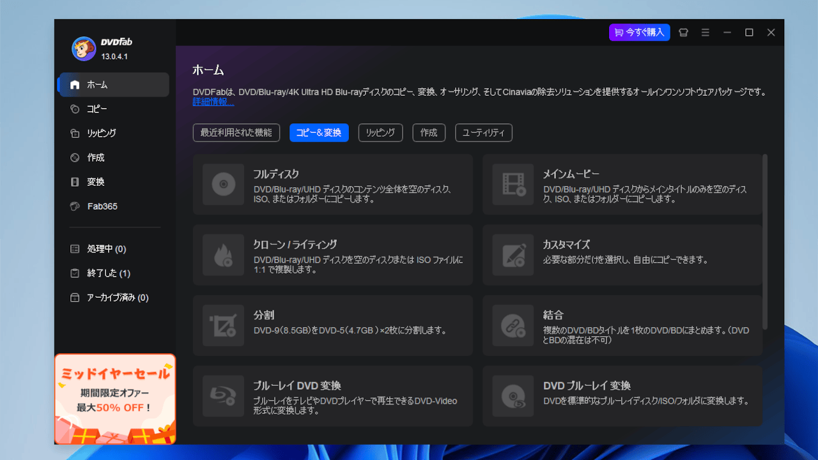Click the 終了した clipboard icon
The image size is (818, 460).
tap(75, 273)
